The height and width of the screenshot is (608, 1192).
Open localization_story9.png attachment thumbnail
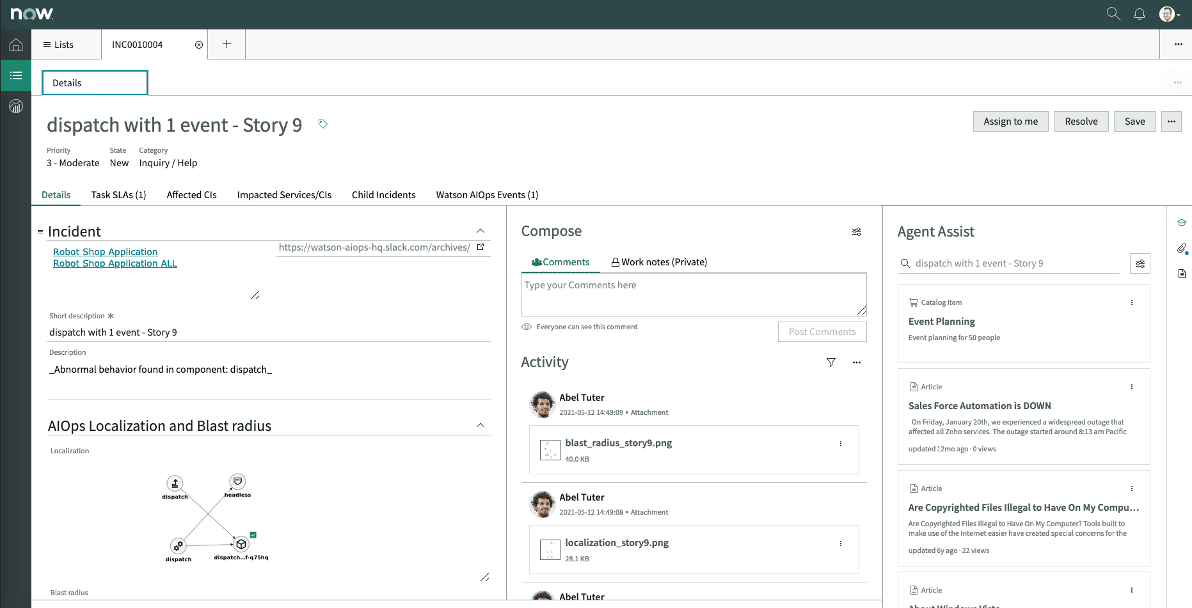(550, 550)
